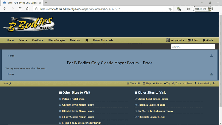Visit F, M & J Body Classic Mopar Forum
This screenshot has height=125, width=222.
82,123
